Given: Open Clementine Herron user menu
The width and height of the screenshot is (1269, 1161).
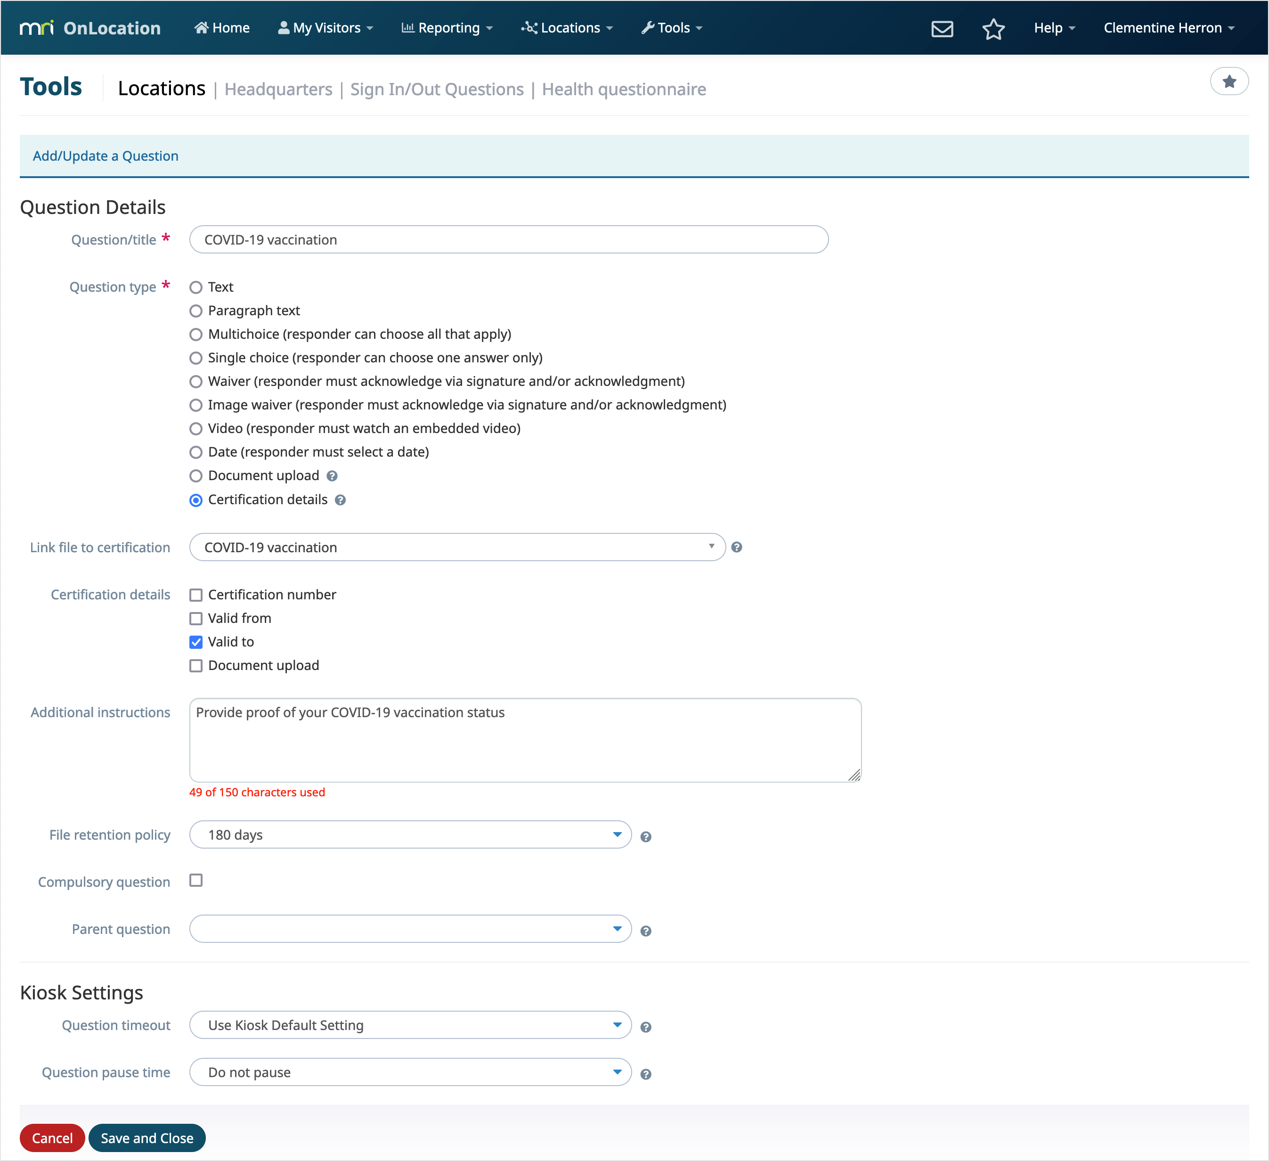Looking at the screenshot, I should (1169, 28).
